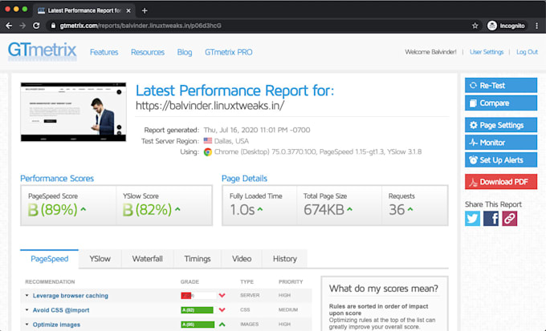Sort by the Grade column header
This screenshot has width=546, height=331.
pos(189,281)
